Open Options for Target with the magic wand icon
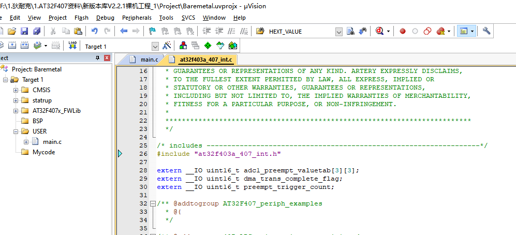The height and width of the screenshot is (235, 516). [x=167, y=45]
